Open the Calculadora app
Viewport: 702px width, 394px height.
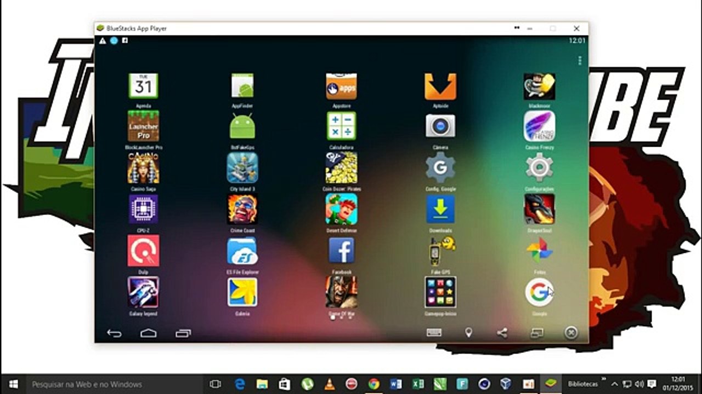click(341, 126)
